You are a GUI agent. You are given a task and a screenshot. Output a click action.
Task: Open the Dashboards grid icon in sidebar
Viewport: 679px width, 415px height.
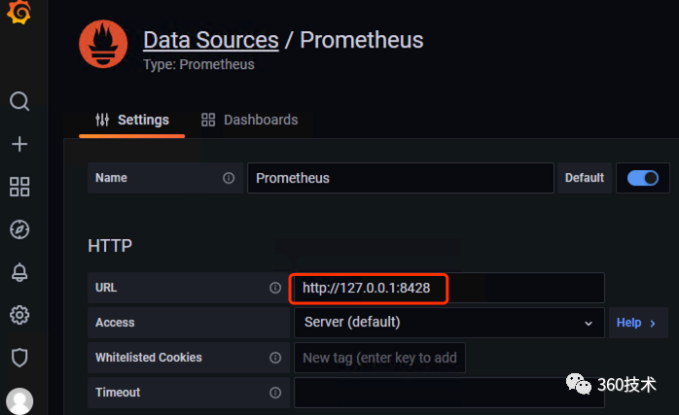click(19, 187)
